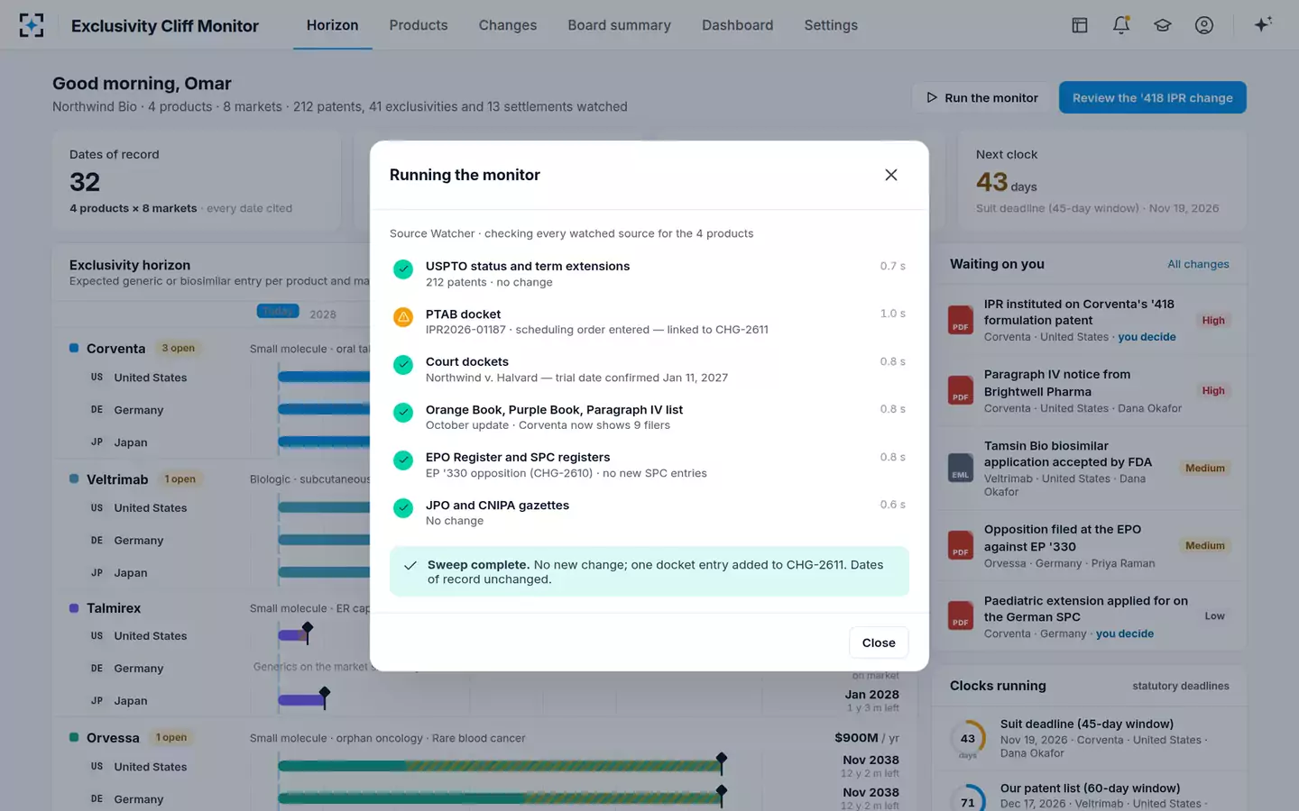Click the Close button in the dialog
Viewport: 1299px width, 811px height.
click(879, 642)
